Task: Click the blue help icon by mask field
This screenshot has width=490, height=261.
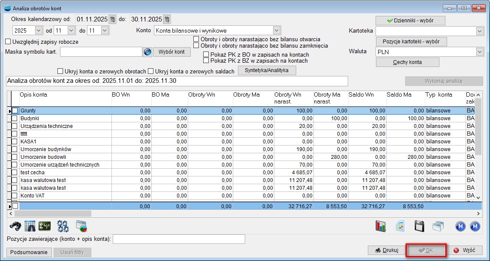Action: [147, 52]
